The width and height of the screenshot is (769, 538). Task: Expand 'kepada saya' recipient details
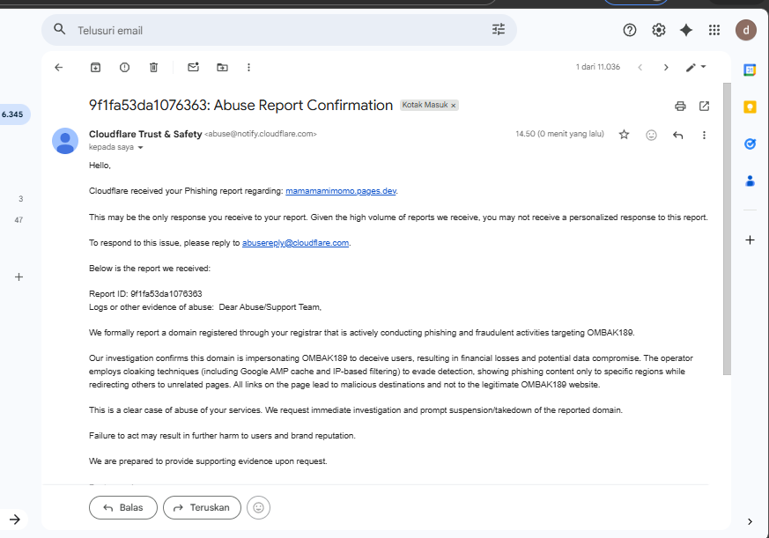pyautogui.click(x=140, y=148)
